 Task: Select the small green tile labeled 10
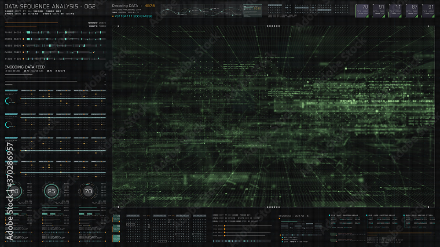pyautogui.click(x=116, y=228)
